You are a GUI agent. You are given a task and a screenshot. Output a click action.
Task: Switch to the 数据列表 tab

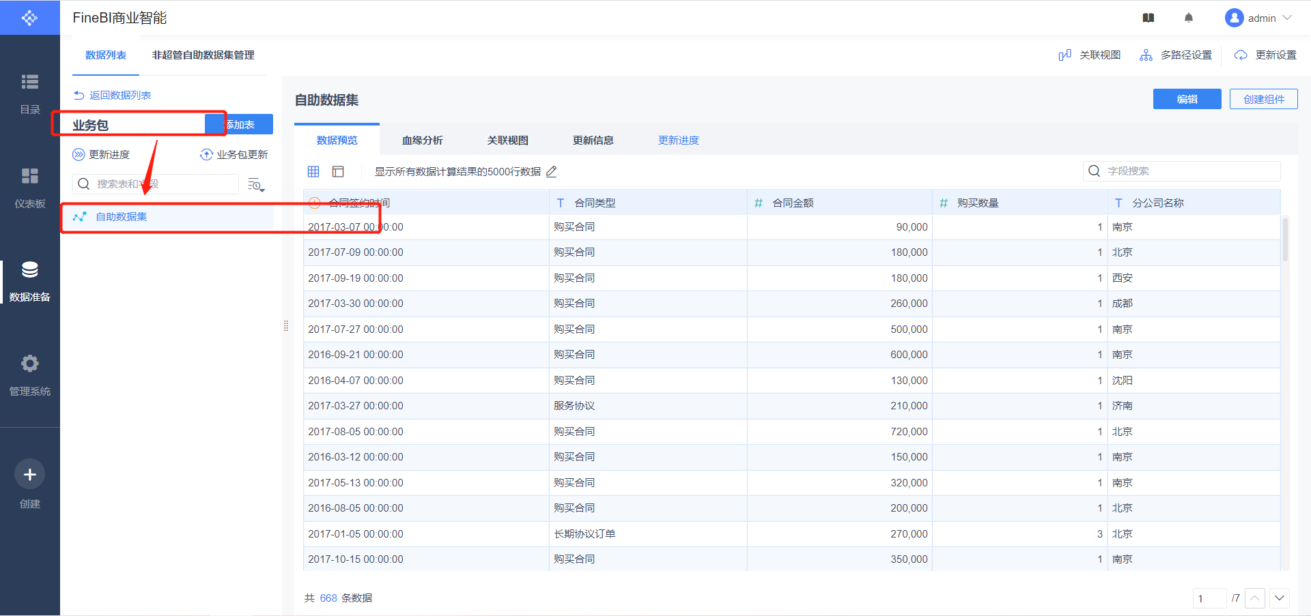pyautogui.click(x=106, y=55)
